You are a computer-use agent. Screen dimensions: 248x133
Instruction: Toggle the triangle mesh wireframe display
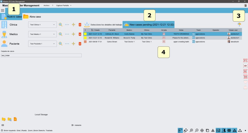coord(213,130)
